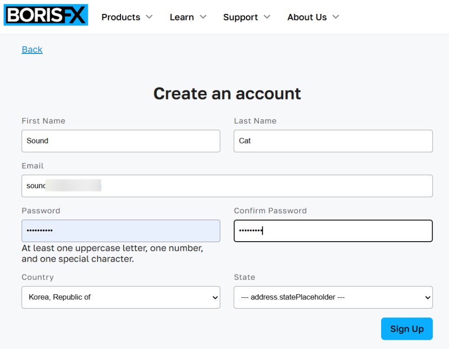
Task: Expand the Products chevron arrow
Action: (149, 17)
